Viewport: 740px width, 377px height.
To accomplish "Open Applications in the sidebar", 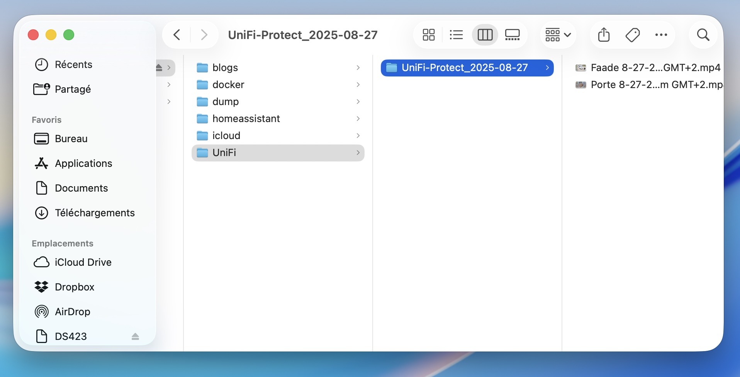I will 88,163.
